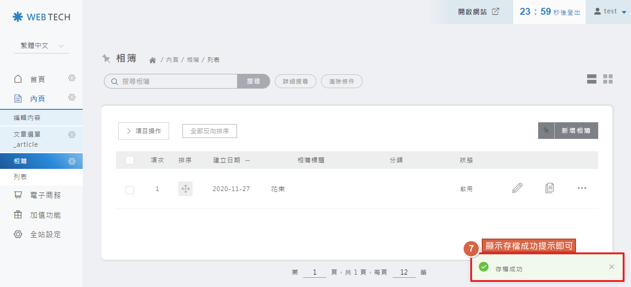Check the checkbox for 花束 row

coord(130,190)
